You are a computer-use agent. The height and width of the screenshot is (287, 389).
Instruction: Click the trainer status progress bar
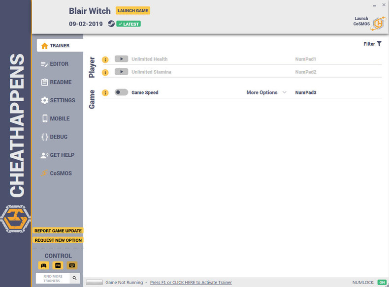(x=94, y=282)
